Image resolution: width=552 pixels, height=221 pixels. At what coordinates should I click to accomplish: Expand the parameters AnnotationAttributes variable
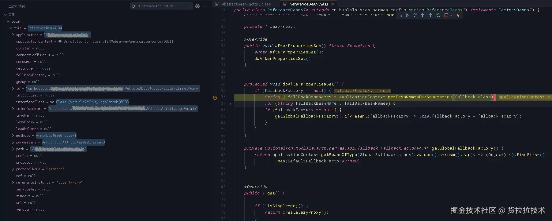(x=13, y=142)
